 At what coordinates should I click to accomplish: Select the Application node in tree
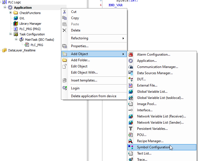23,8
